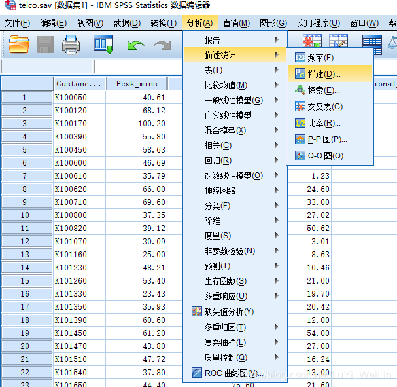Select row header number 20
The width and height of the screenshot is (397, 387).
coord(27,346)
